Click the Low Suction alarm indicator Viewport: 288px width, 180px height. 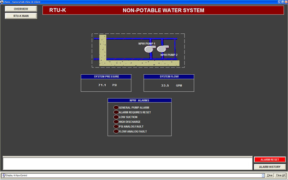[x=116, y=117]
